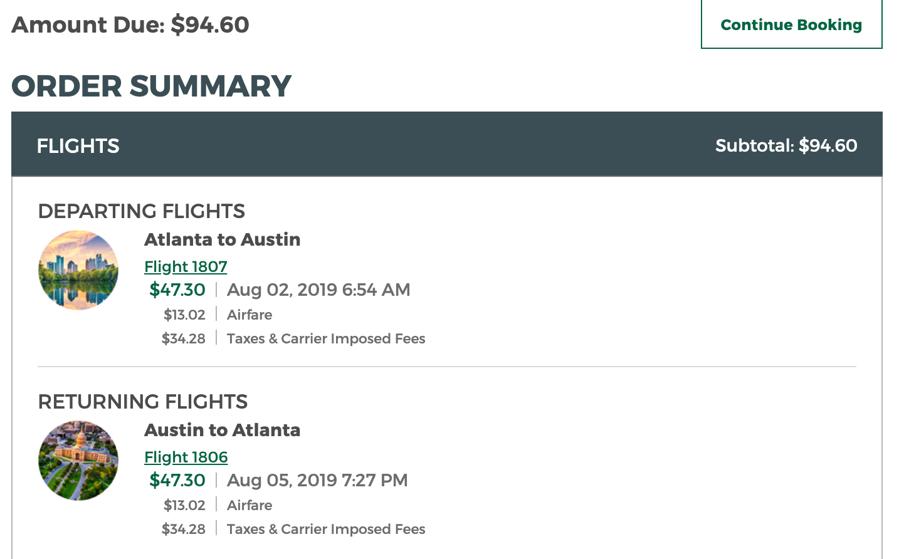
Task: Click the ORDER SUMMARY heading
Action: point(151,86)
